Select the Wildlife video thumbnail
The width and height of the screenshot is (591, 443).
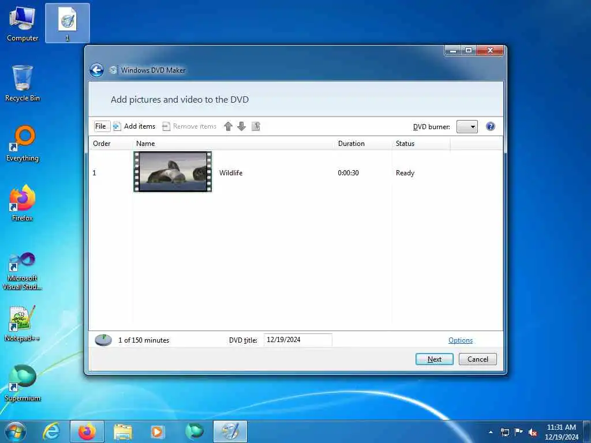coord(173,172)
